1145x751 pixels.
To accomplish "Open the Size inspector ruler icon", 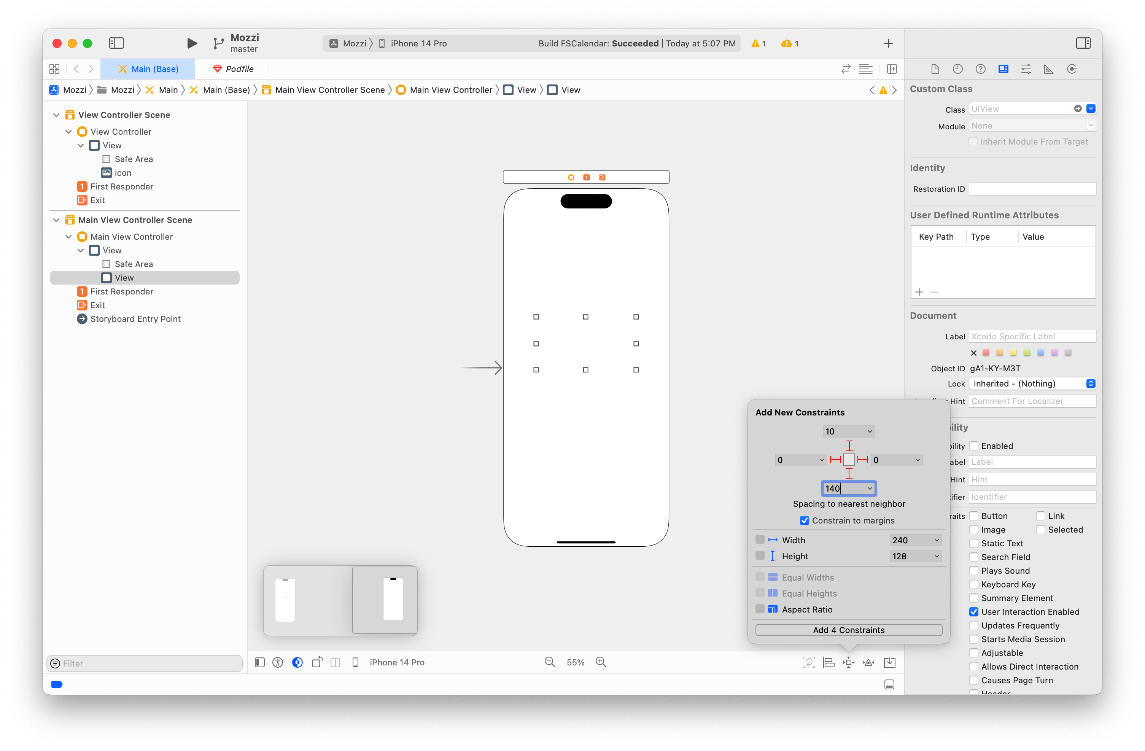I will 1049,69.
